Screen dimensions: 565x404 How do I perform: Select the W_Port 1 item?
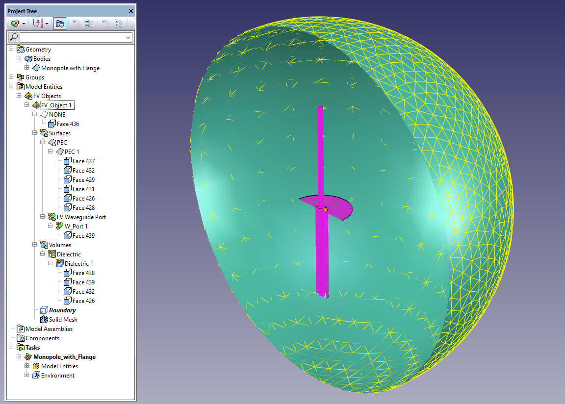[76, 227]
